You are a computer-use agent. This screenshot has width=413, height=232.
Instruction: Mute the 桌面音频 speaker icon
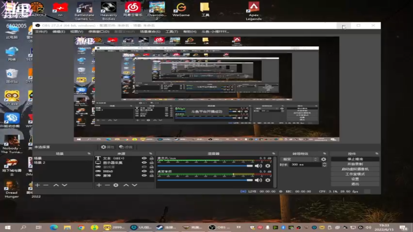[259, 180]
